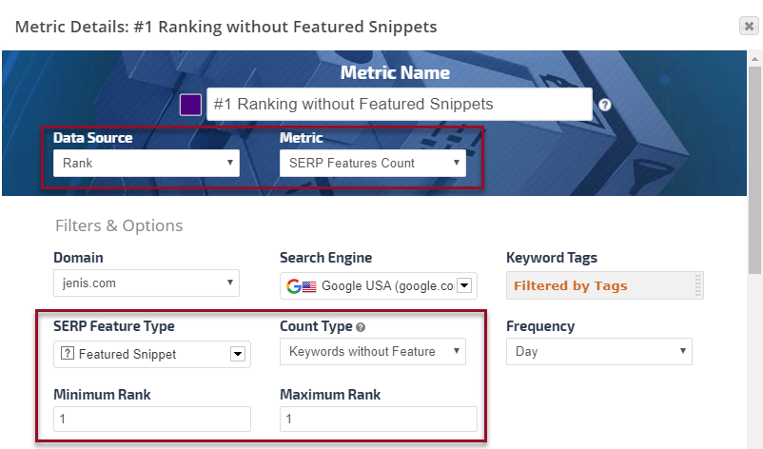Open the Frequency dropdown set to Day

click(599, 351)
